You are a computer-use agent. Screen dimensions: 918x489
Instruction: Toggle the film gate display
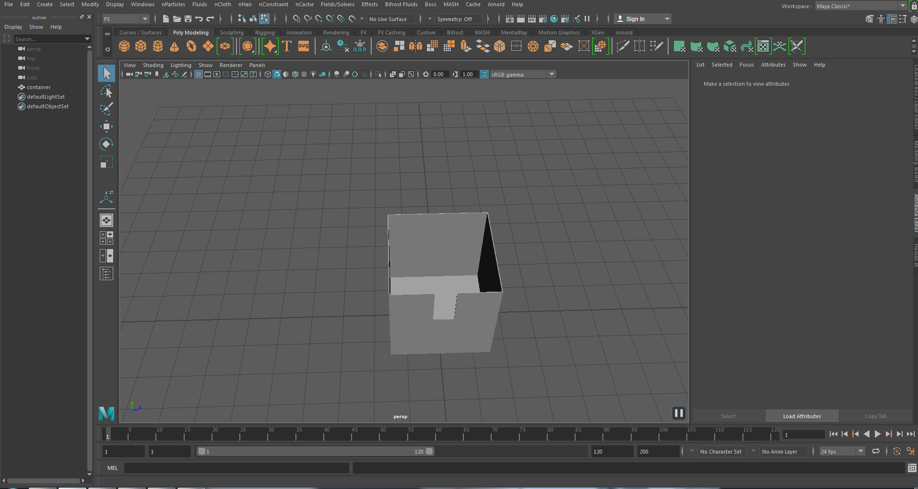[208, 74]
